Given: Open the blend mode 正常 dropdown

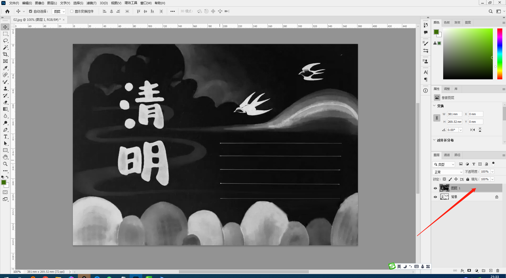Looking at the screenshot, I should [x=448, y=172].
